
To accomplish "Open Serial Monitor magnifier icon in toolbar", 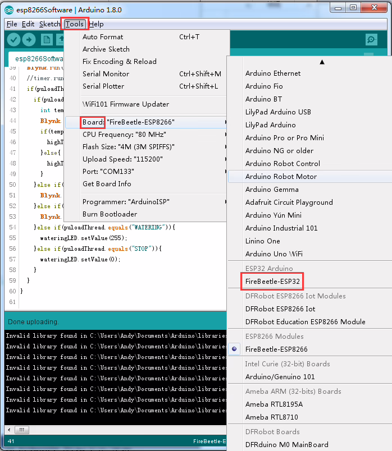I will tap(371, 40).
